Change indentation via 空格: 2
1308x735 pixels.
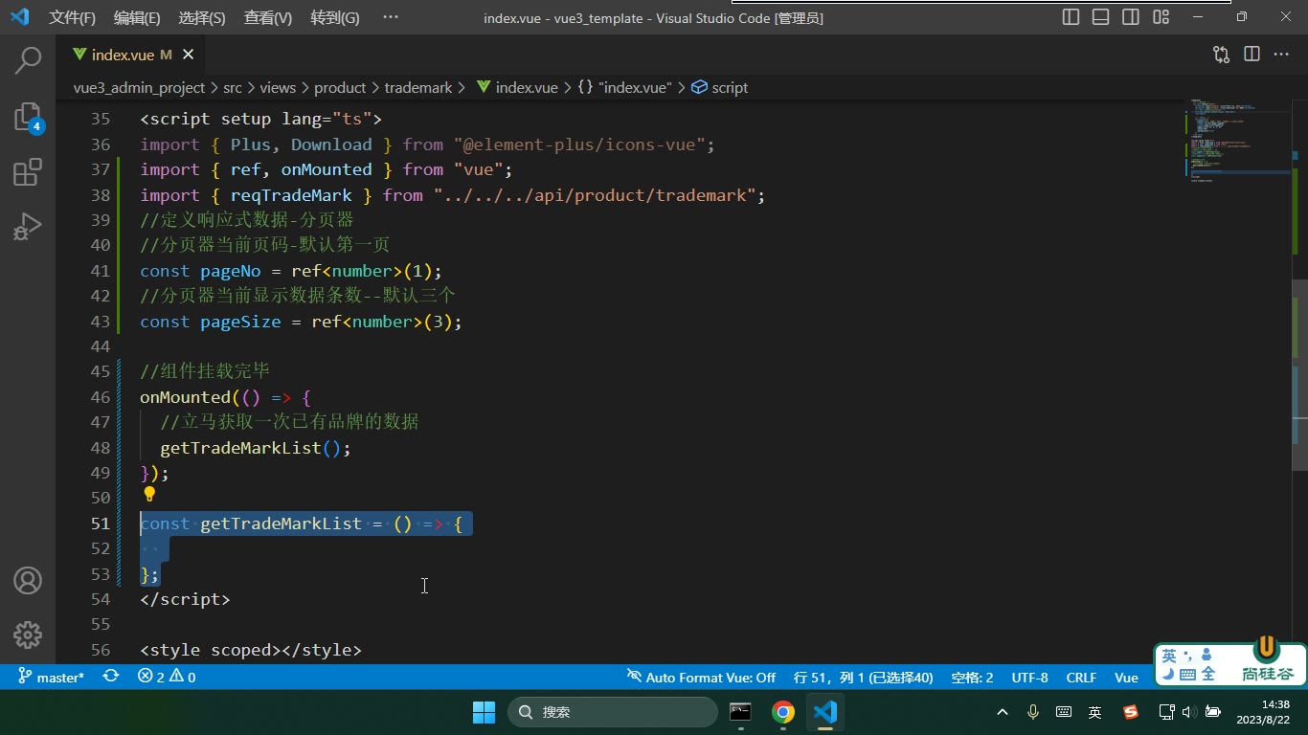tap(972, 677)
